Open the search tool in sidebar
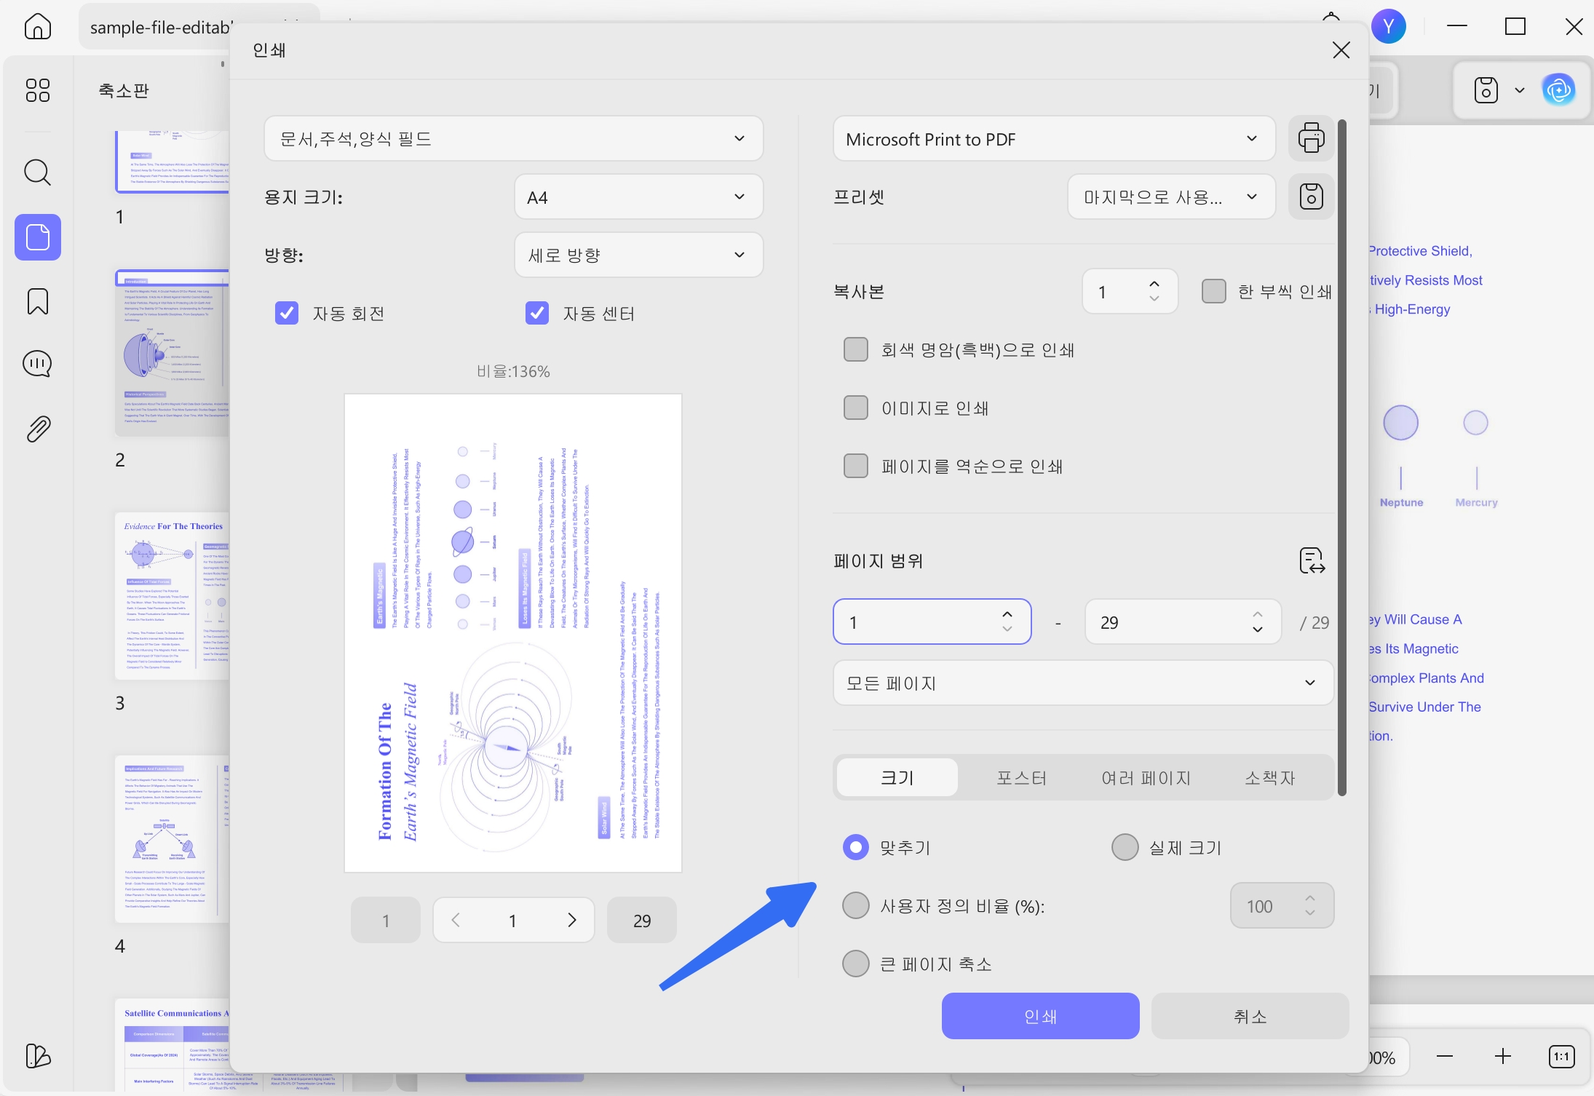1594x1096 pixels. (38, 172)
